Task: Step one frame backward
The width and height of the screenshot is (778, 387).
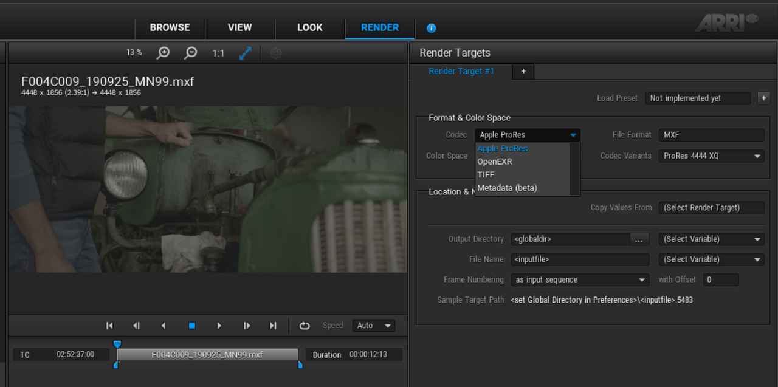Action: (x=137, y=326)
